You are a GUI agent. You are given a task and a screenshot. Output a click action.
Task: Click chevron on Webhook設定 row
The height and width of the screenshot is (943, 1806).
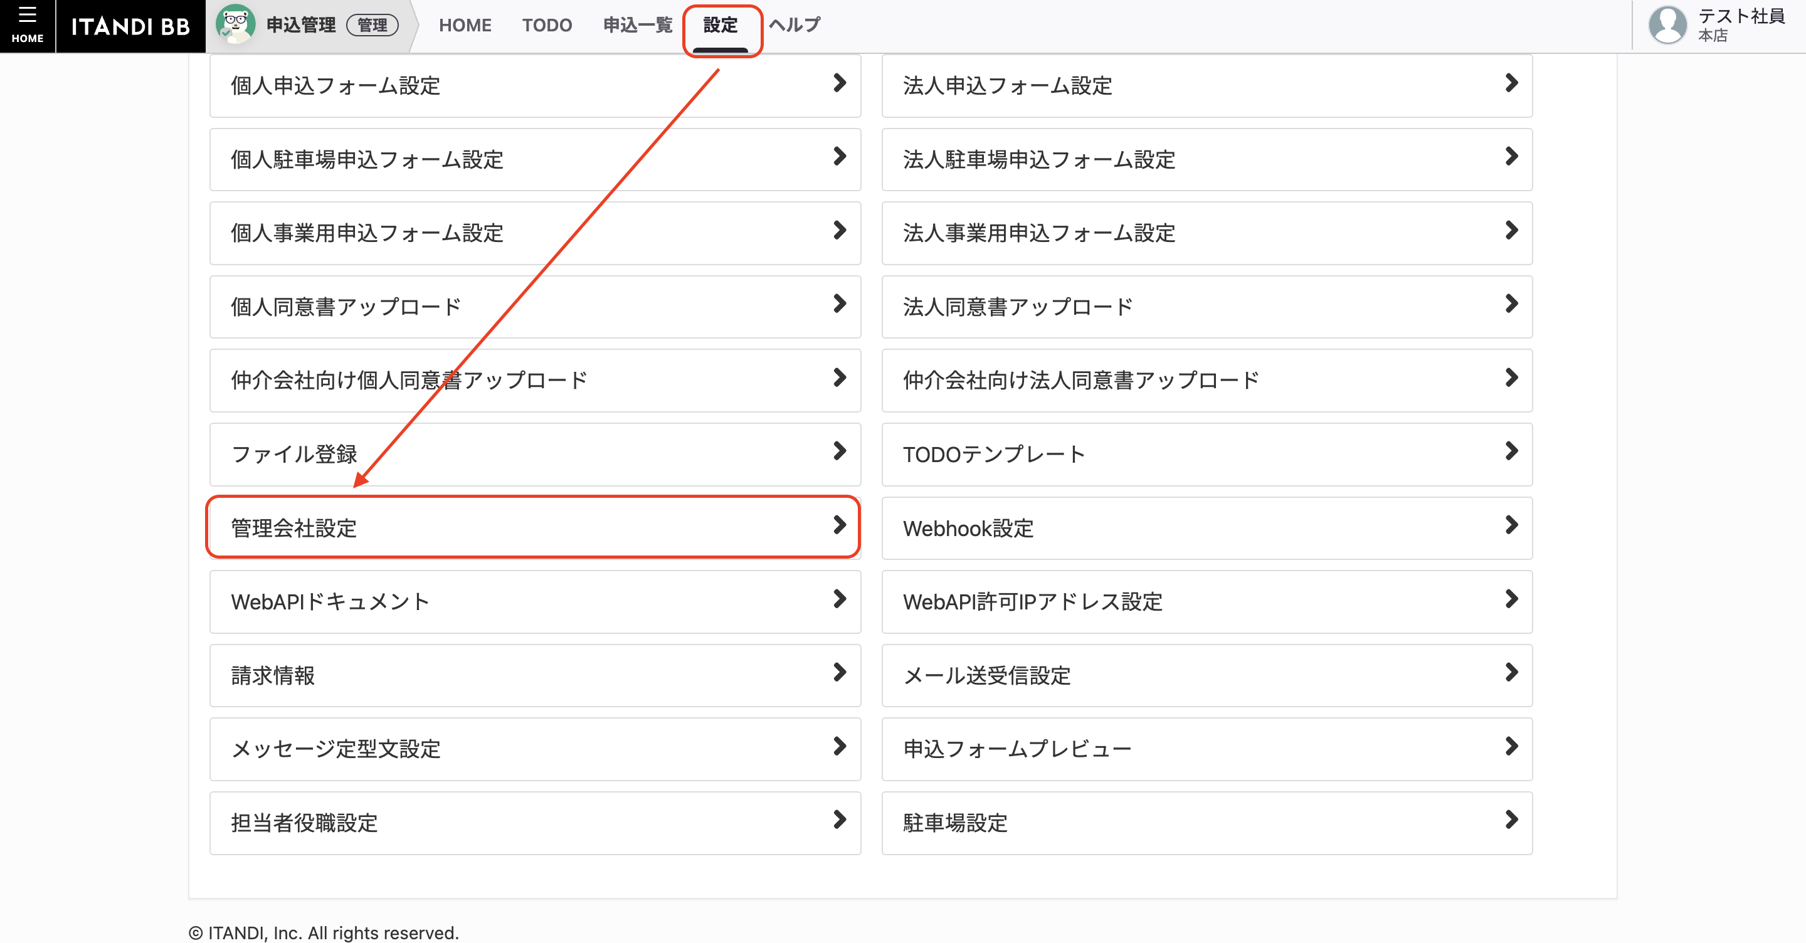click(x=1511, y=524)
